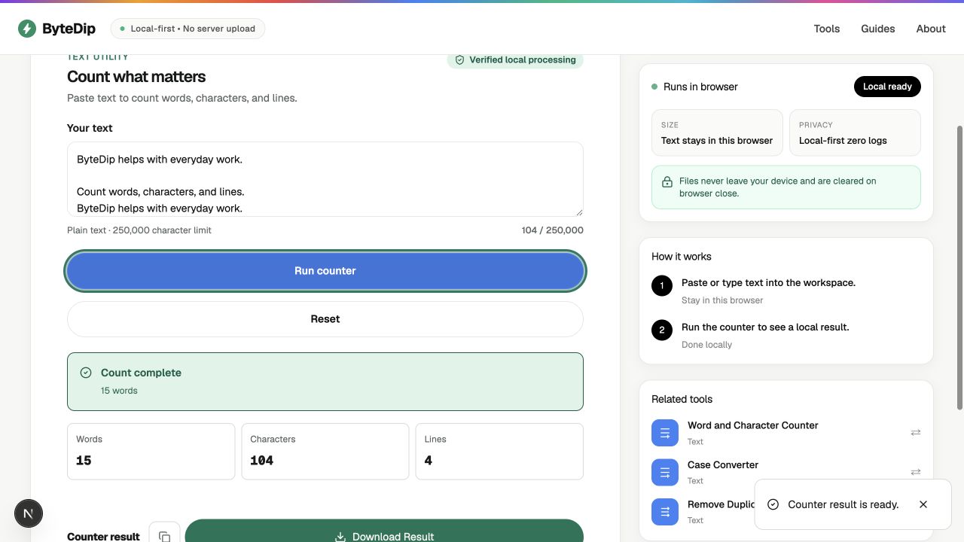Viewport: 964px width, 542px height.
Task: Grab the textarea resize handle corner
Action: point(578,212)
